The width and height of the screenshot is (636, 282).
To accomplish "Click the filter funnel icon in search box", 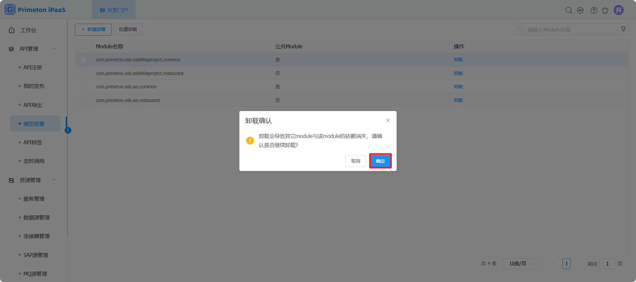I will (x=623, y=29).
